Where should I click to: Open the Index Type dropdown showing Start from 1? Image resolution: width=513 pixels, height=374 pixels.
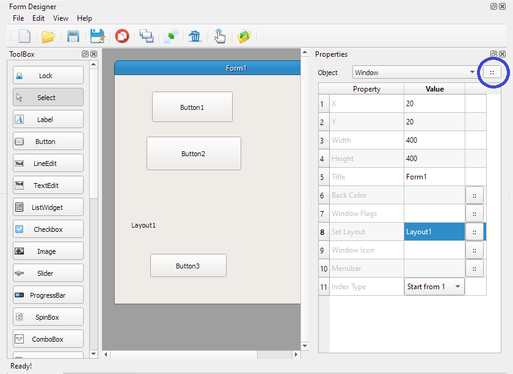[x=434, y=286]
